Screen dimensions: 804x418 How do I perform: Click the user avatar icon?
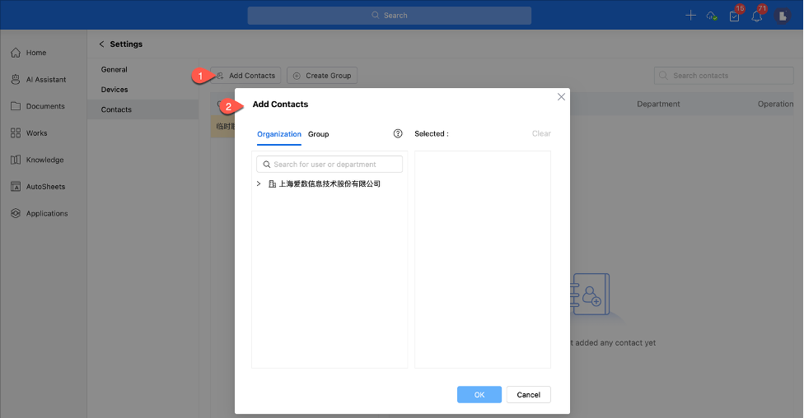pyautogui.click(x=781, y=16)
